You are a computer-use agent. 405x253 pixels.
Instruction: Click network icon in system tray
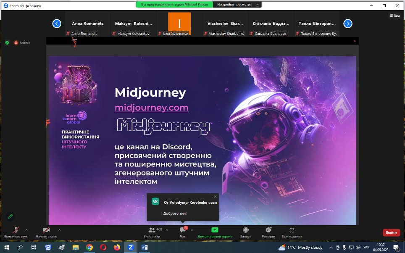(x=351, y=247)
